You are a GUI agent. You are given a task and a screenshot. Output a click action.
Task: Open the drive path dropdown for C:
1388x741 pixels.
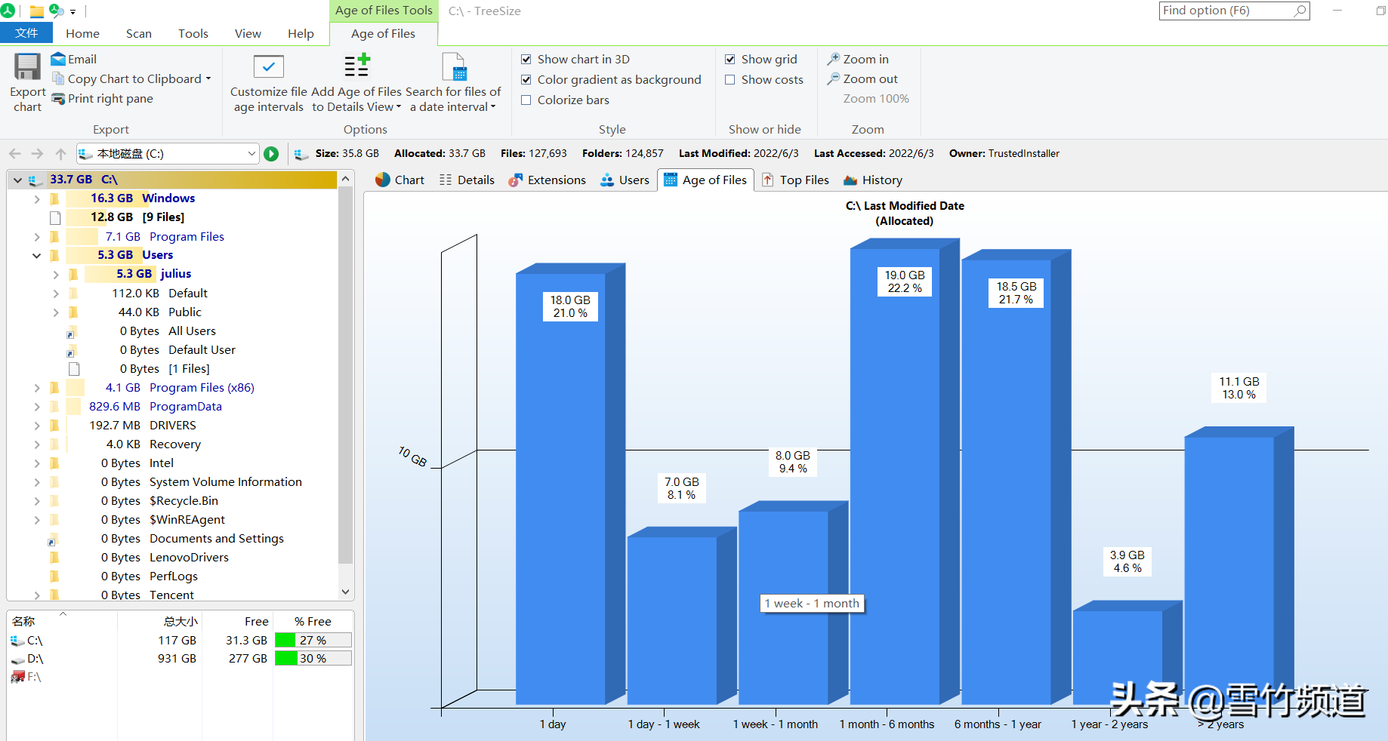tap(251, 154)
